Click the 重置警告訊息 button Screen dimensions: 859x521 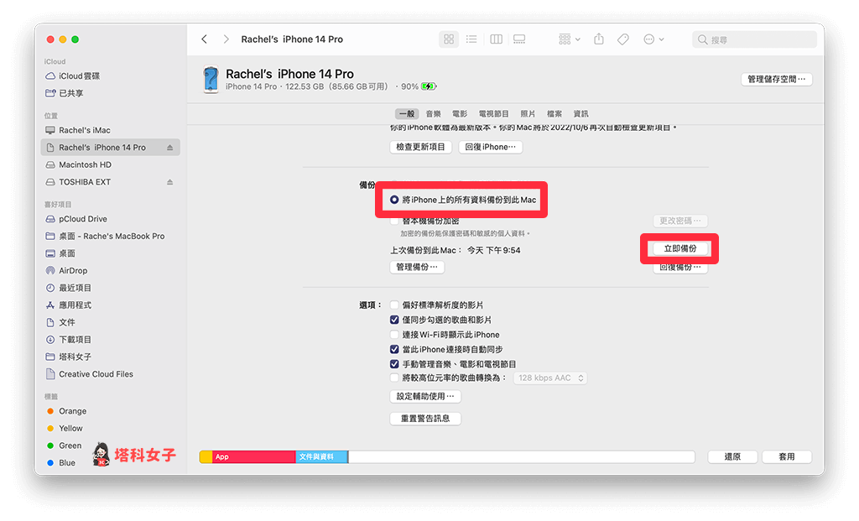(x=425, y=419)
